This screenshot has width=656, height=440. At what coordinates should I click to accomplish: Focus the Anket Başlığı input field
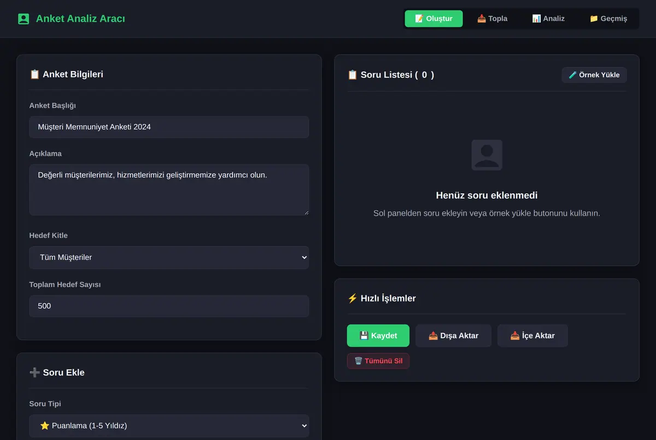point(169,127)
